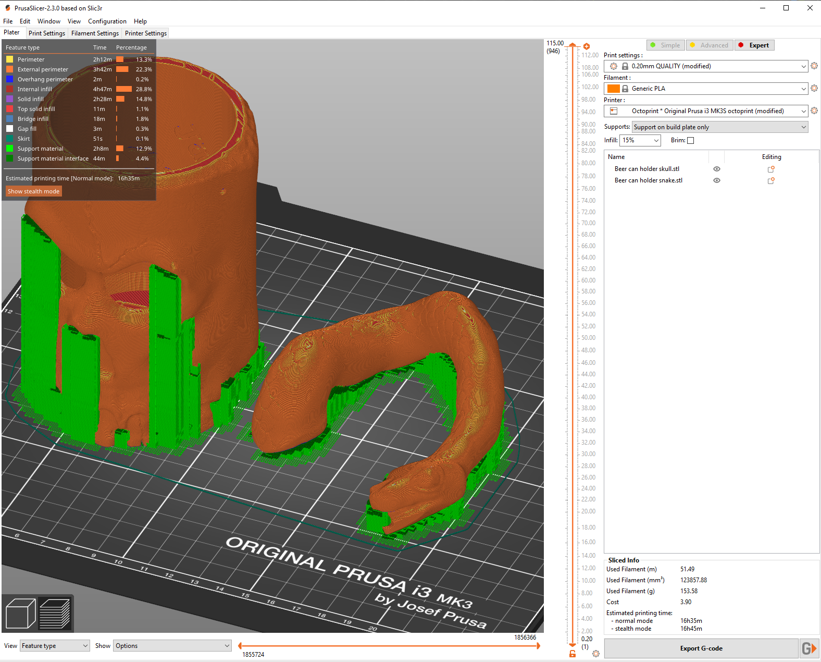
Task: Click the orange External perimeter legend square
Action: tap(9, 69)
